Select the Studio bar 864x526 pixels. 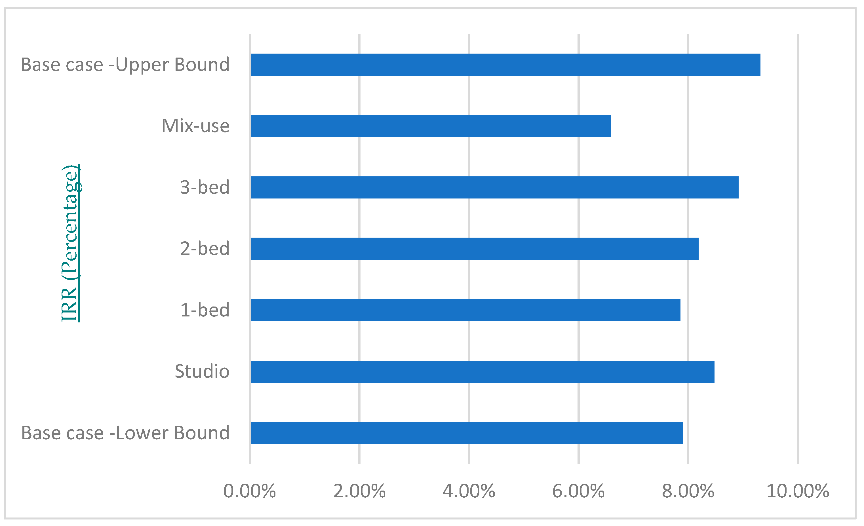(x=482, y=371)
